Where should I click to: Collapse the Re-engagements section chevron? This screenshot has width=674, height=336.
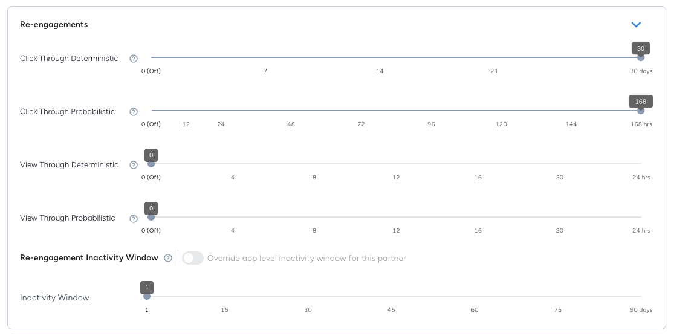(636, 25)
